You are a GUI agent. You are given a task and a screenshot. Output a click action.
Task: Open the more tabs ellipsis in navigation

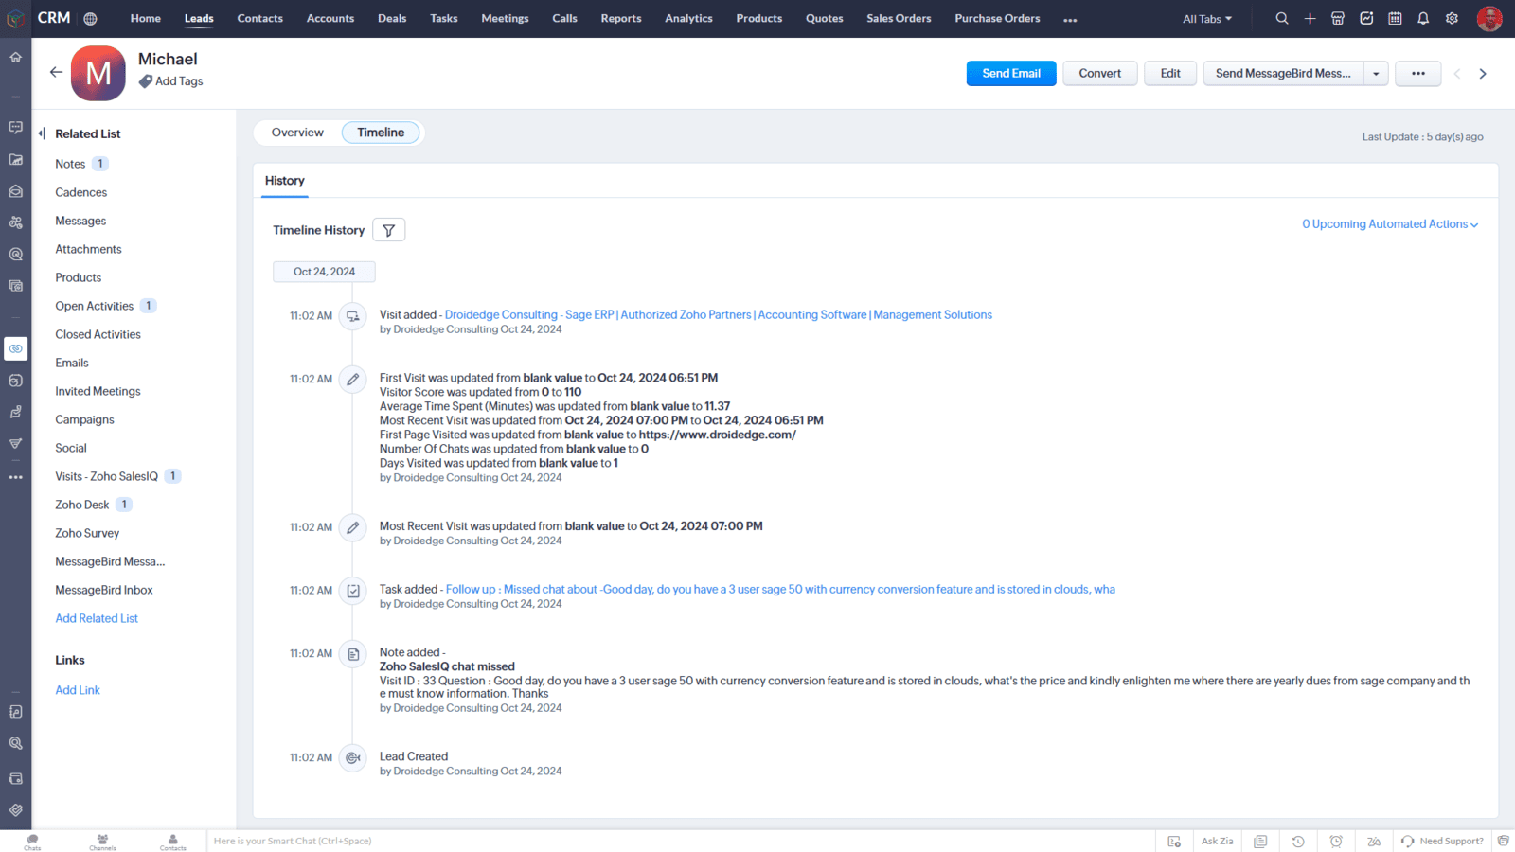tap(1070, 19)
